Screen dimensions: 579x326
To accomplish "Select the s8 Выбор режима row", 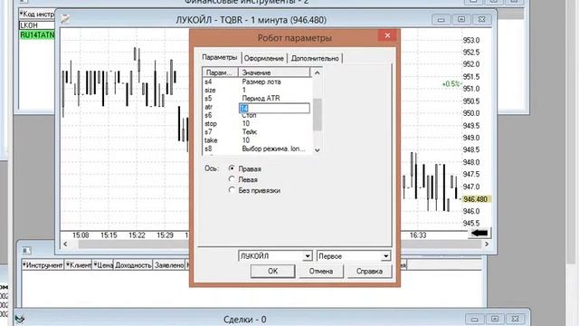I will tap(257, 149).
